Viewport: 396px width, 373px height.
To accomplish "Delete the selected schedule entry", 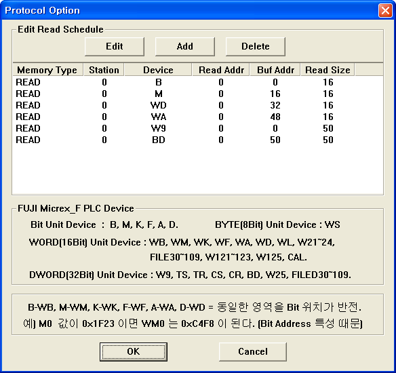I will [256, 47].
